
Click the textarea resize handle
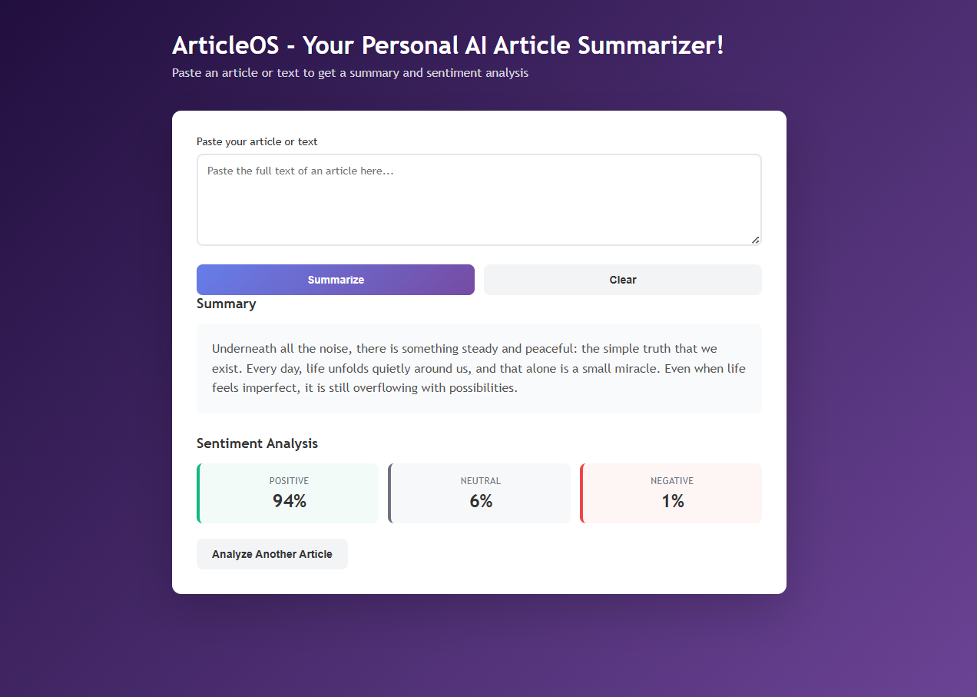coord(755,240)
